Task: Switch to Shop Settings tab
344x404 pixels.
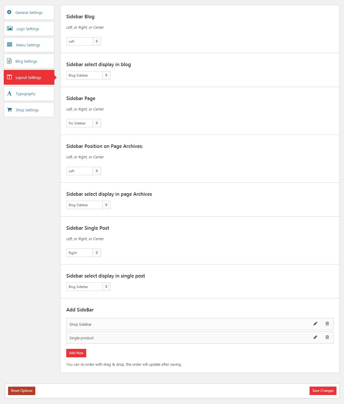Action: point(29,110)
